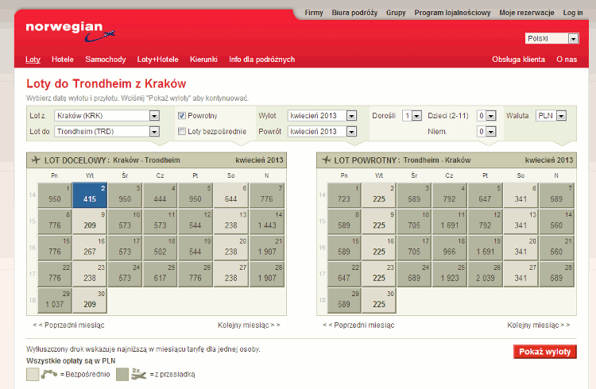The width and height of the screenshot is (596, 389).
Task: Click the Biura podróży link
Action: click(354, 13)
